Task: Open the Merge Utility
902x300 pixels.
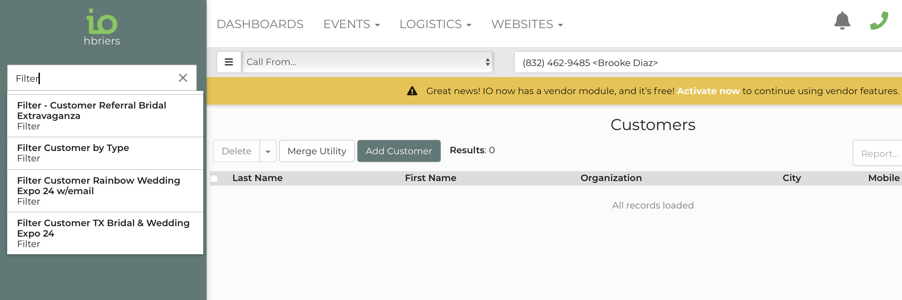Action: click(x=317, y=151)
